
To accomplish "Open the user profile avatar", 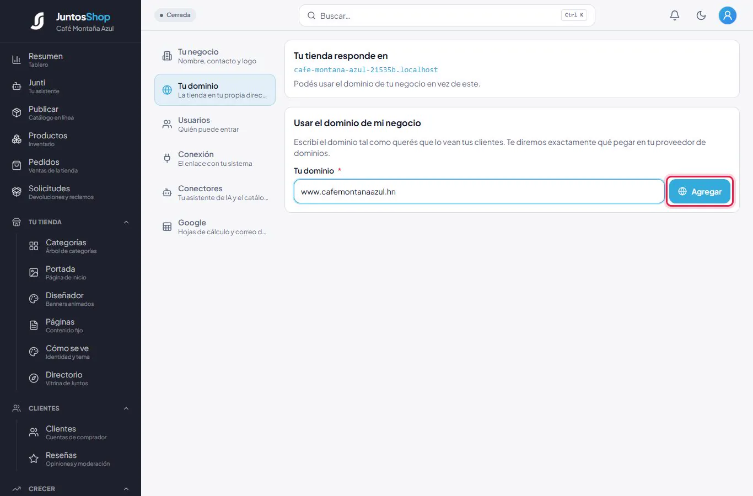I will pos(728,15).
